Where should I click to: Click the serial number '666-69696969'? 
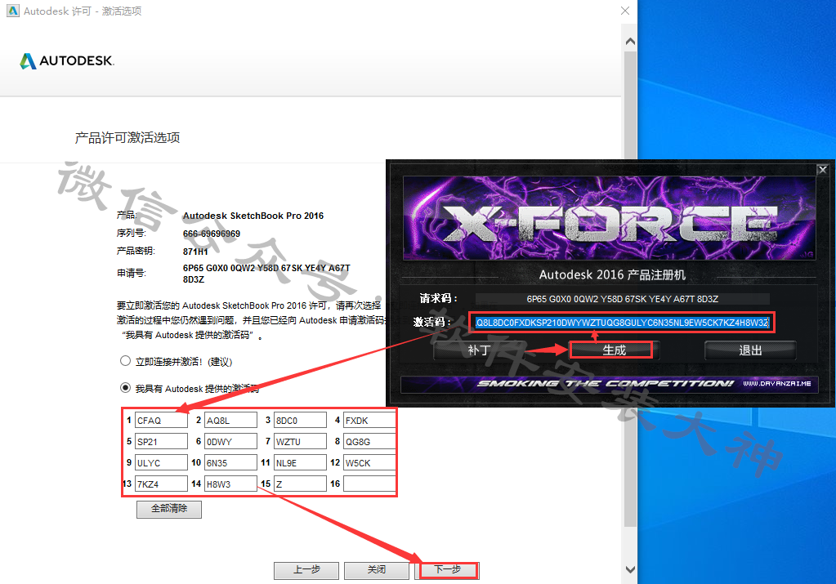coord(212,234)
